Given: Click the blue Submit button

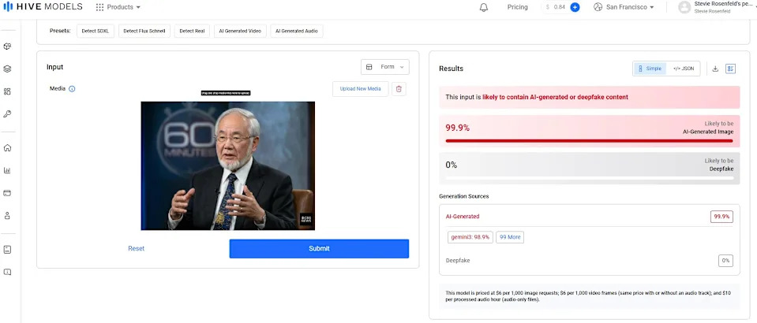Looking at the screenshot, I should [x=319, y=249].
